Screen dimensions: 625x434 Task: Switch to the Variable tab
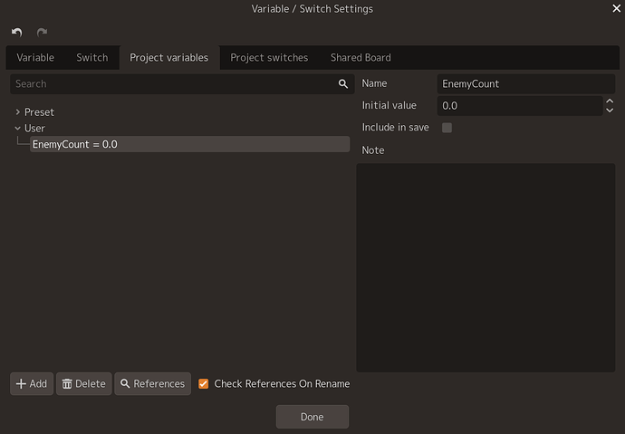(x=35, y=57)
